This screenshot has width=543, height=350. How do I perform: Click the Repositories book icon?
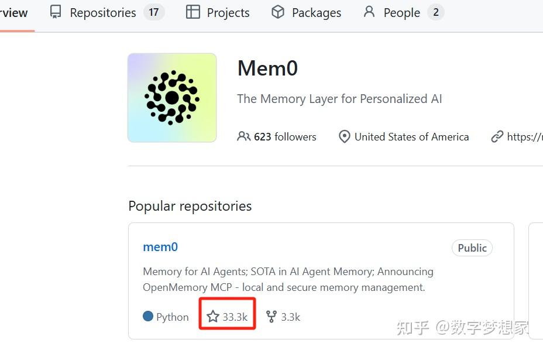point(55,12)
